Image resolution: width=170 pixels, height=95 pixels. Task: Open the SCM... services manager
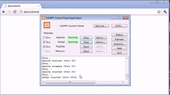(119, 26)
